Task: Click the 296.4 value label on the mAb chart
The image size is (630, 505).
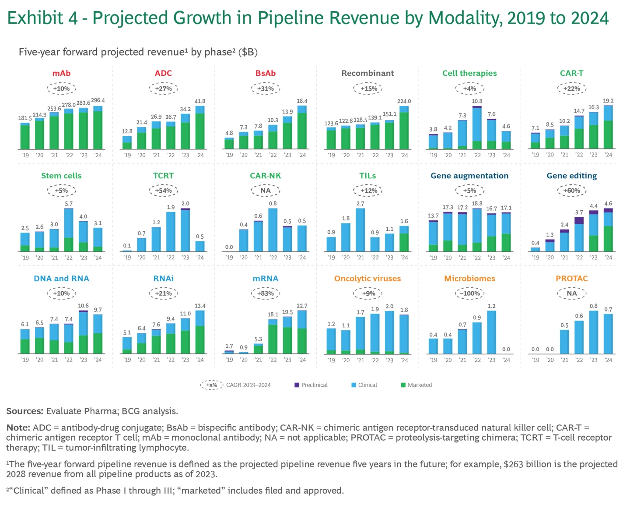Action: click(x=98, y=100)
